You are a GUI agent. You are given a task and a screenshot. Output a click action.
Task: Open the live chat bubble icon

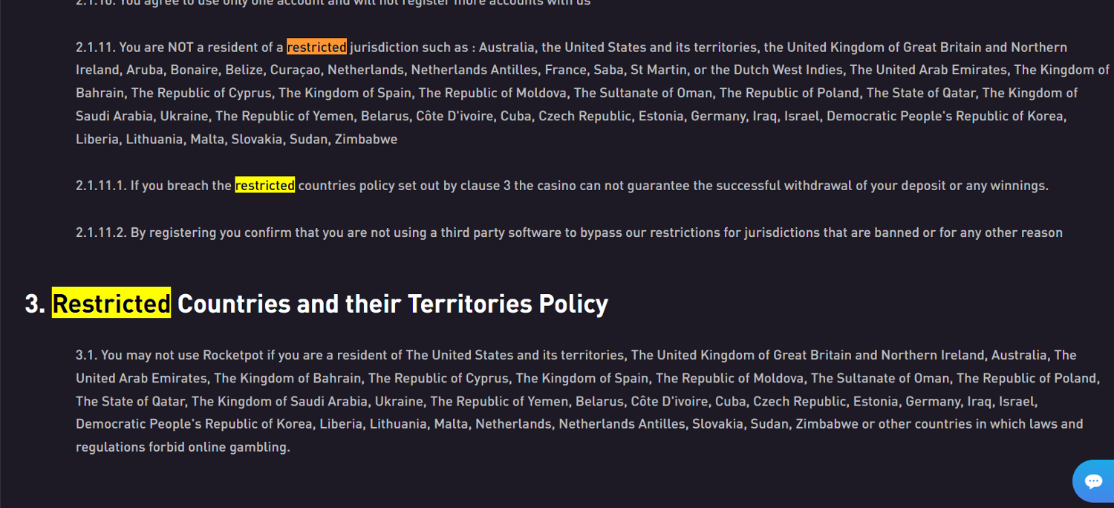[x=1093, y=481]
